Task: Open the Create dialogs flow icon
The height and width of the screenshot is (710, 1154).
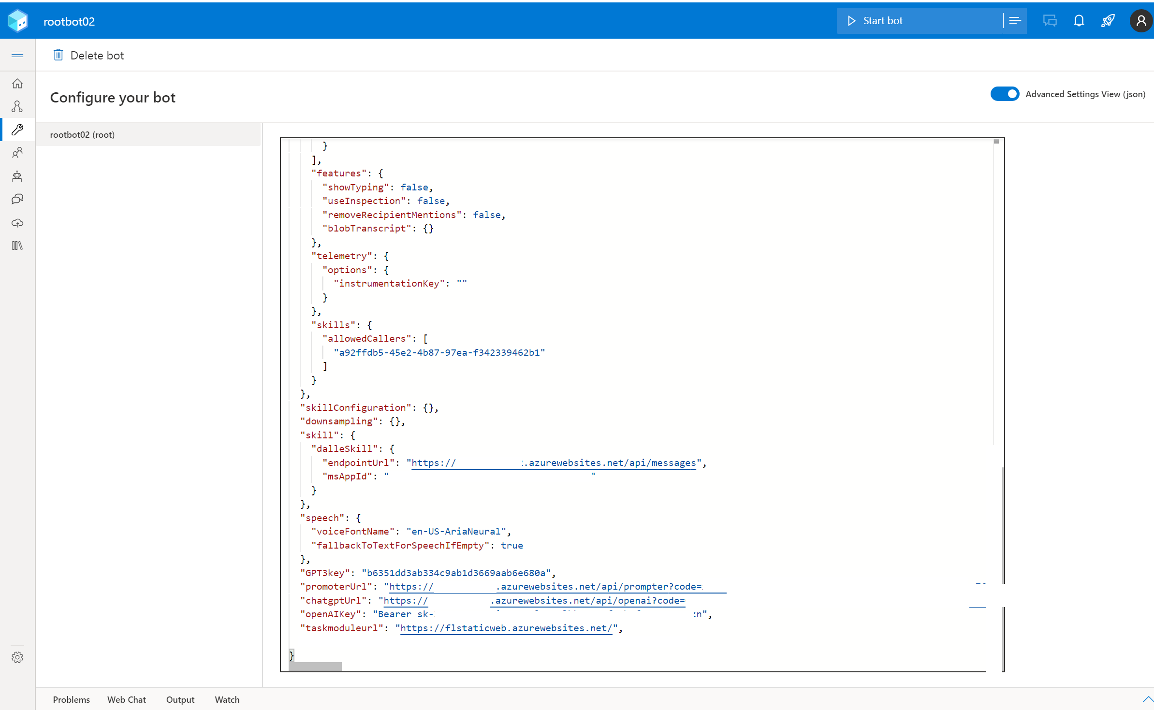Action: [17, 106]
